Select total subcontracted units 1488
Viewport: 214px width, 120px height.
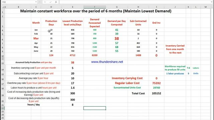tap(138, 55)
